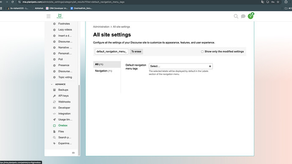Open the user avatar menu
Screen dimensions: 292x164
click(251, 17)
